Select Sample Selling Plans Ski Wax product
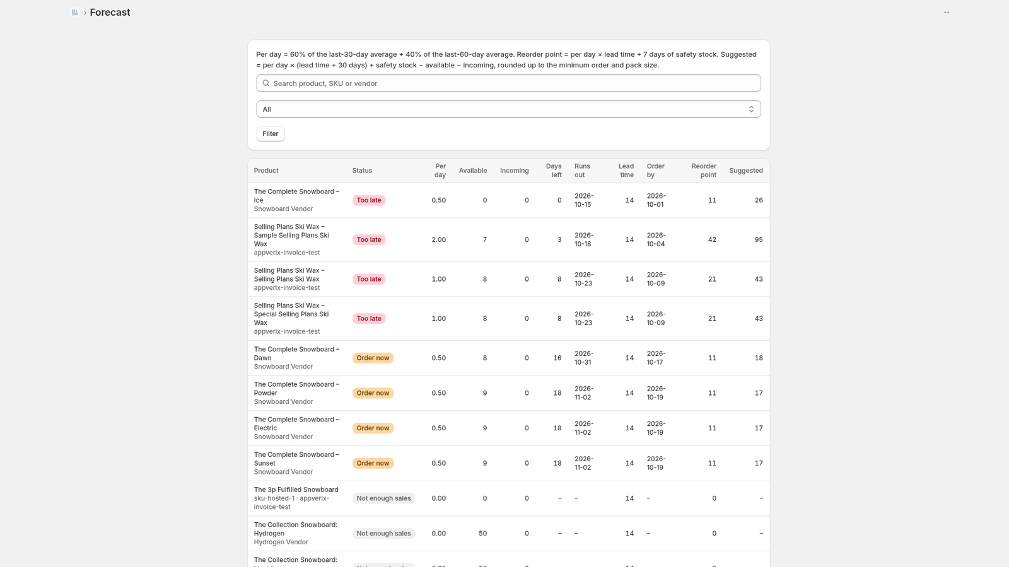The height and width of the screenshot is (567, 1009). pos(291,235)
